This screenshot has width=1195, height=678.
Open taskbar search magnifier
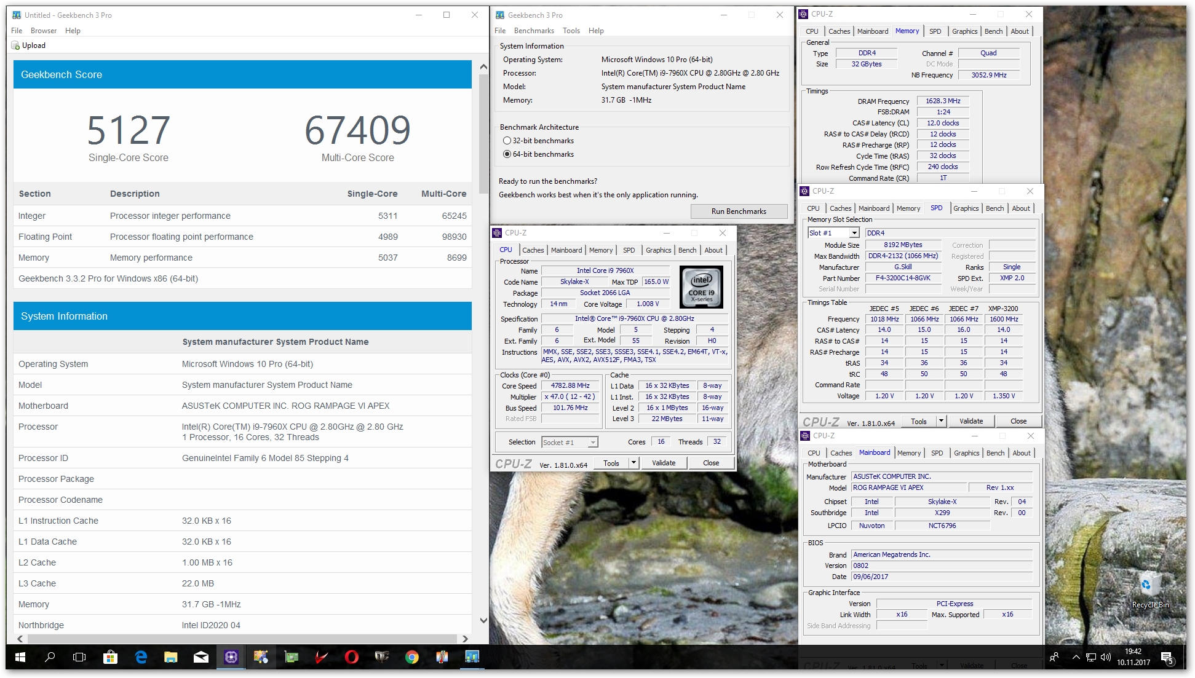coord(50,657)
